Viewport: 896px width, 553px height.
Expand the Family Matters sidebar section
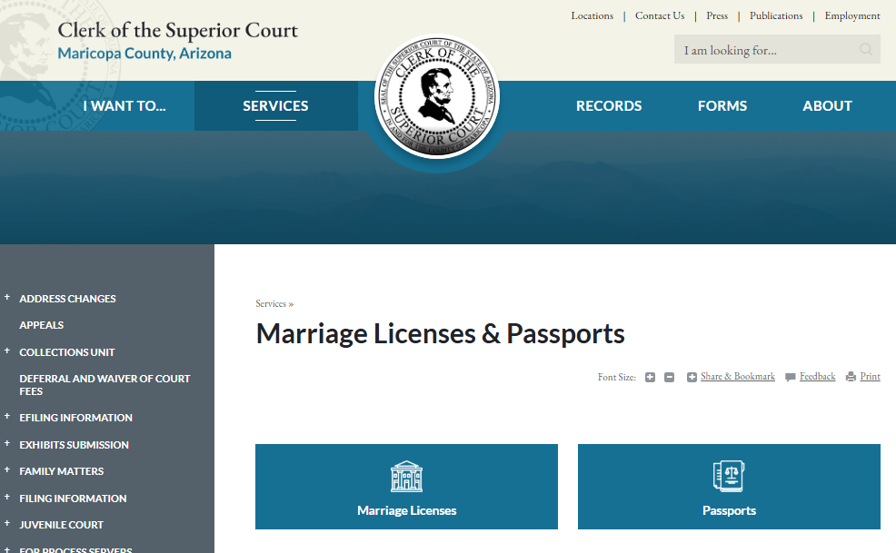(x=7, y=471)
